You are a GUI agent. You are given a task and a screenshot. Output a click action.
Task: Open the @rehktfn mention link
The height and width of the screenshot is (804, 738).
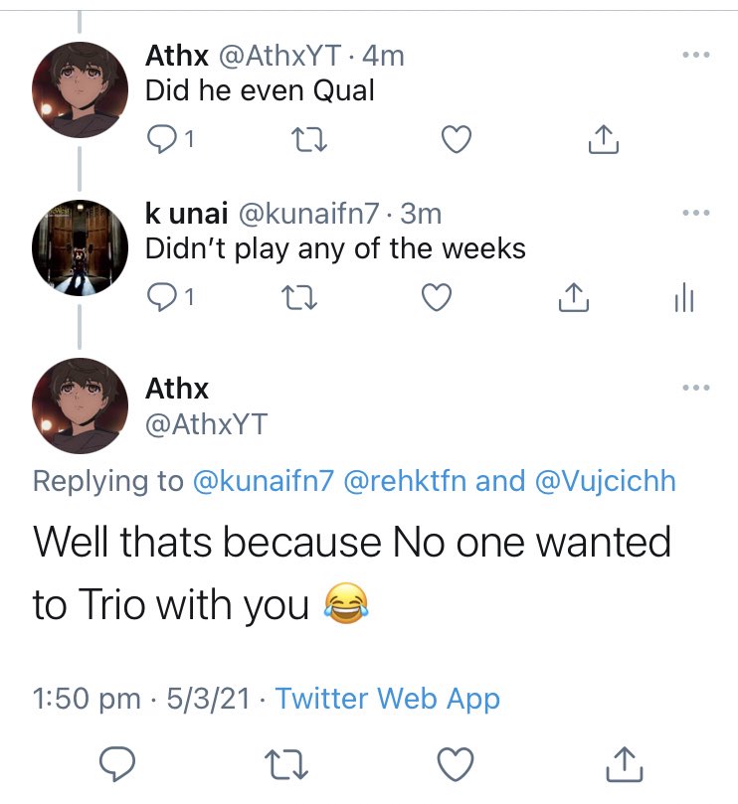(x=405, y=481)
